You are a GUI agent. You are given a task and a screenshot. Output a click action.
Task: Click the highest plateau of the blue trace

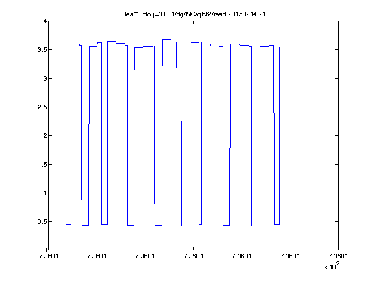pyautogui.click(x=167, y=39)
